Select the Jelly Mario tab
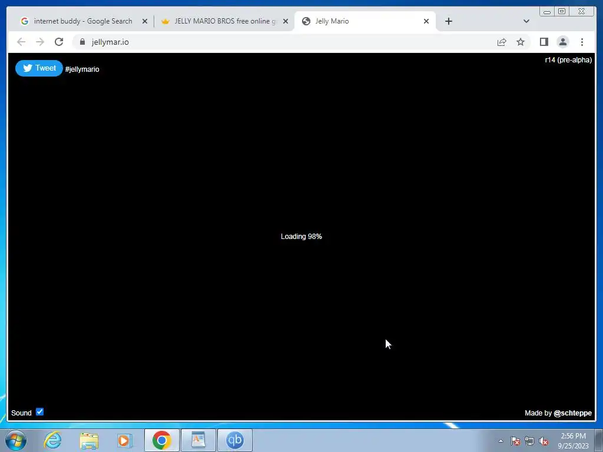Viewport: 603px width, 452px height. pyautogui.click(x=365, y=21)
